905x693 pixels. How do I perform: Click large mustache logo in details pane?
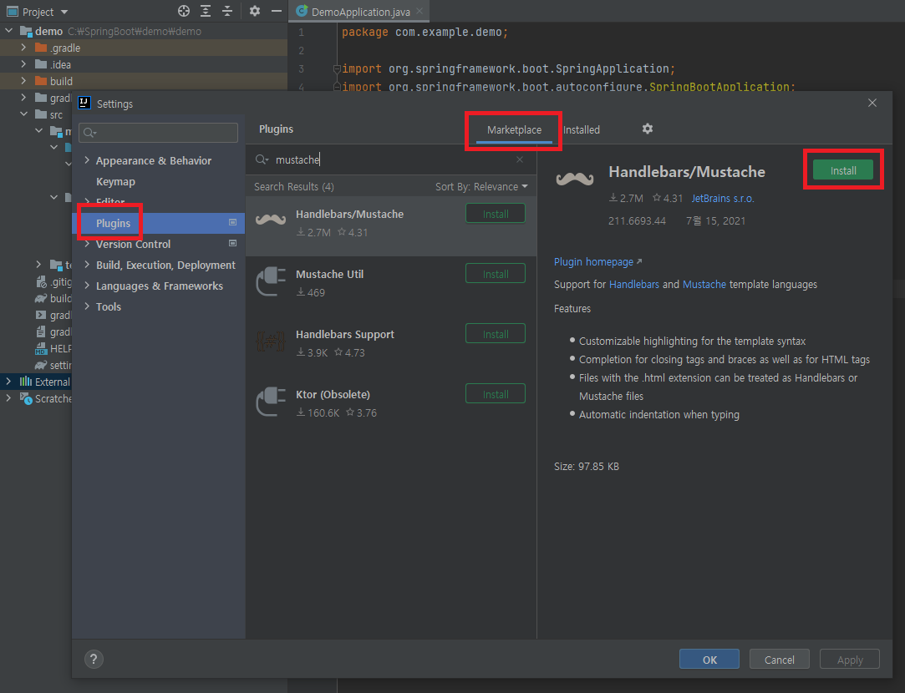(x=574, y=179)
